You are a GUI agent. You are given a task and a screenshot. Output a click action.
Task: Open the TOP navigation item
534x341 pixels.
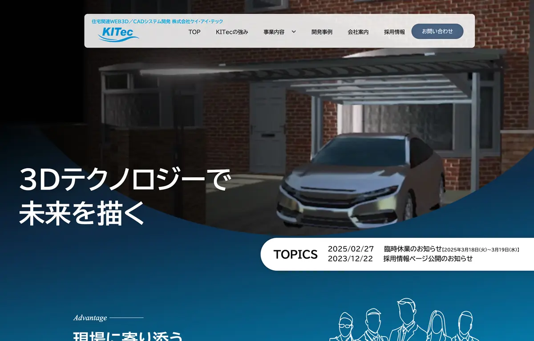[194, 32]
